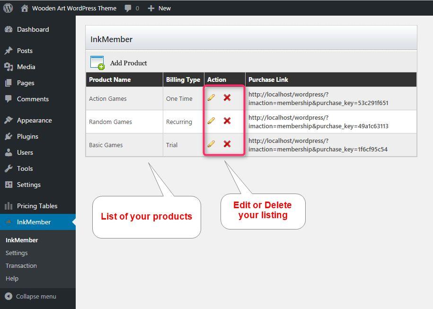Open the Settings submenu under InkMember
The image size is (433, 309).
pyautogui.click(x=17, y=253)
